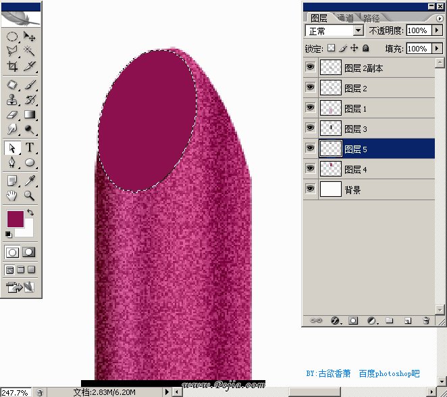Screen dimensions: 447x397
Task: Add a layer mask
Action: pyautogui.click(x=353, y=321)
